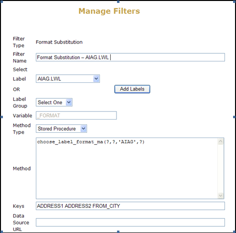Click the Method Type label
The width and height of the screenshot is (236, 233).
pyautogui.click(x=22, y=129)
